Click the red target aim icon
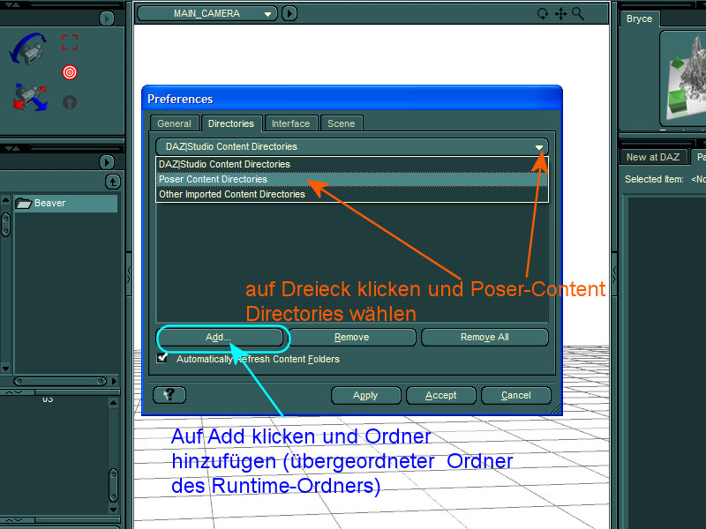The width and height of the screenshot is (706, 529). coord(70,72)
